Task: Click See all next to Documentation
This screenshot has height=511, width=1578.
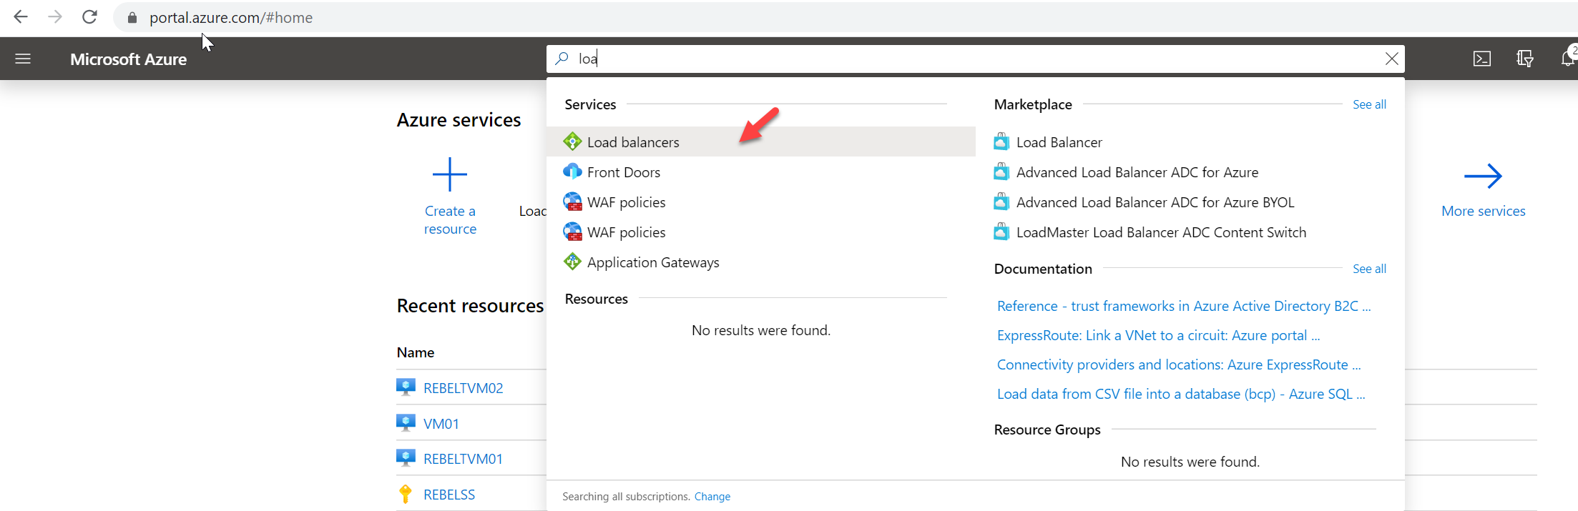Action: point(1369,269)
